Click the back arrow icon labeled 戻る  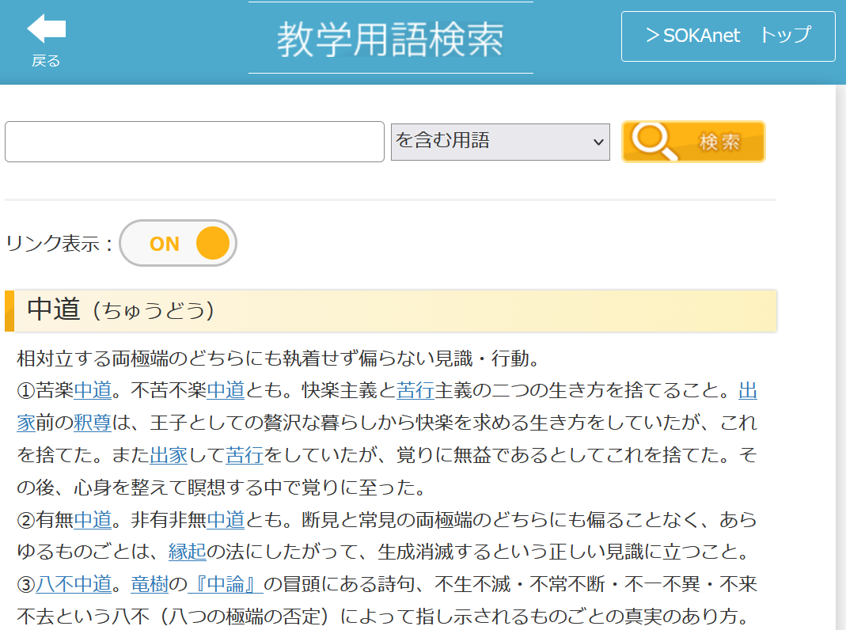(46, 40)
